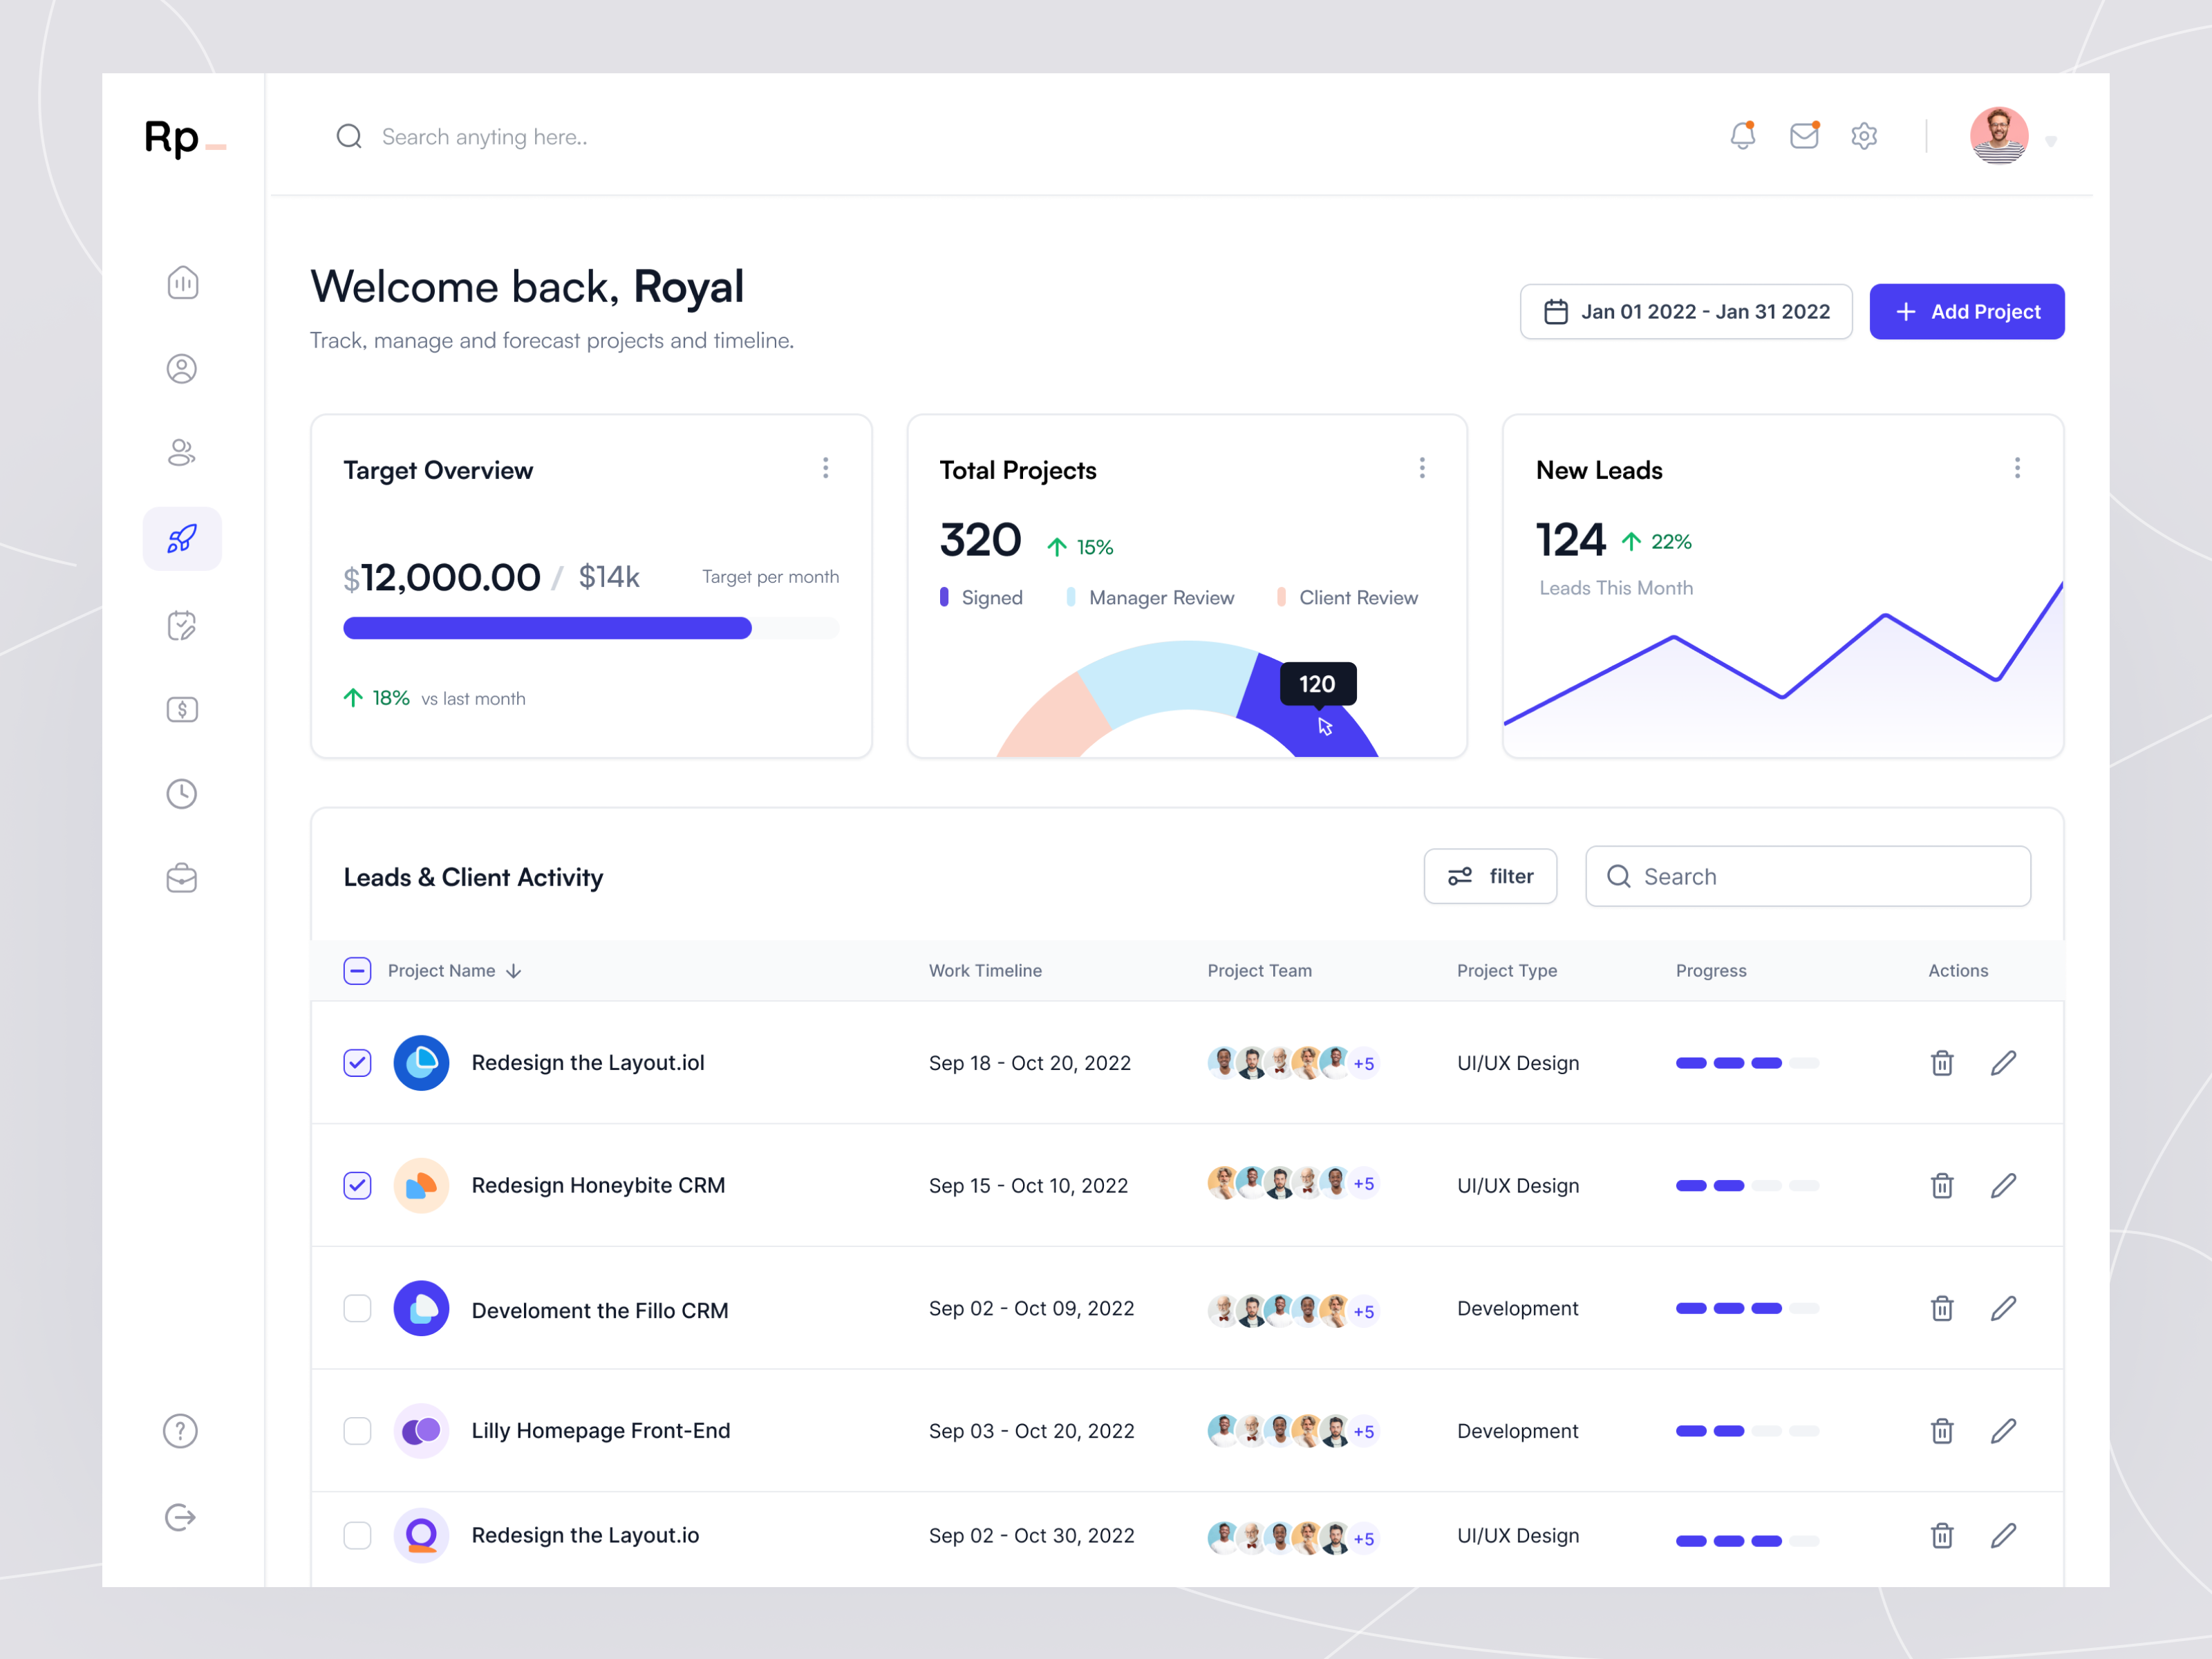
Task: Click the filter button above the table
Action: [1490, 876]
